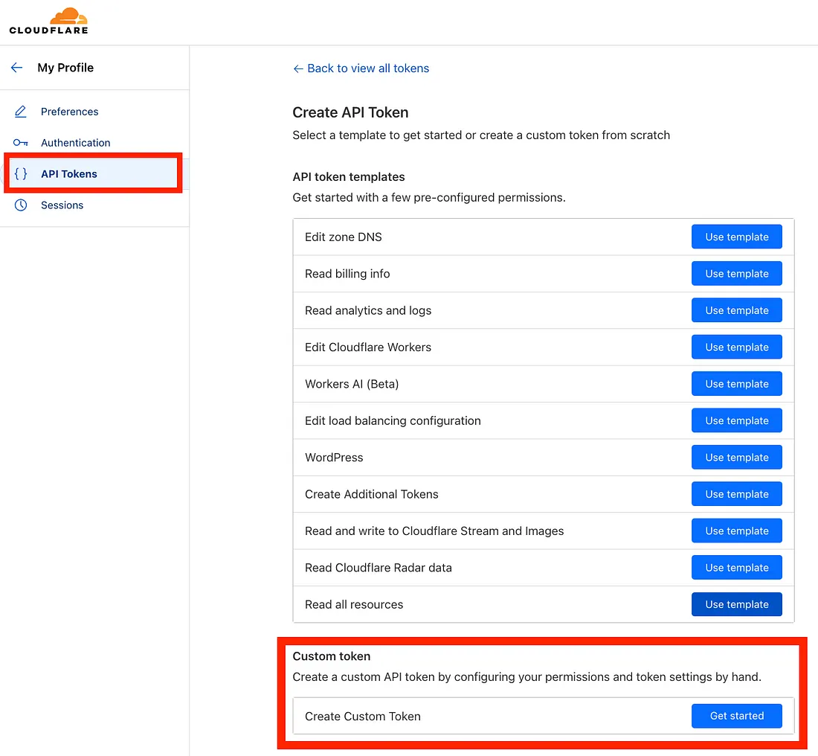Image resolution: width=818 pixels, height=756 pixels.
Task: Use template for WordPress
Action: point(737,458)
